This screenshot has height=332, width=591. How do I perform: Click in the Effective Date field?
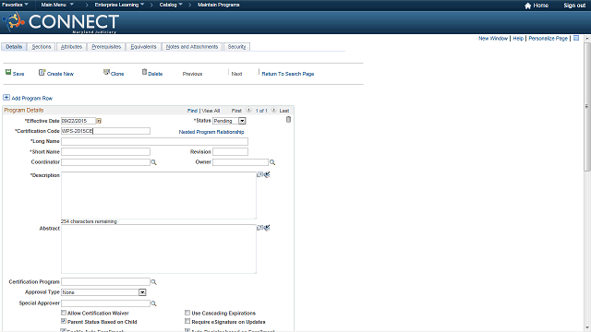(x=78, y=121)
